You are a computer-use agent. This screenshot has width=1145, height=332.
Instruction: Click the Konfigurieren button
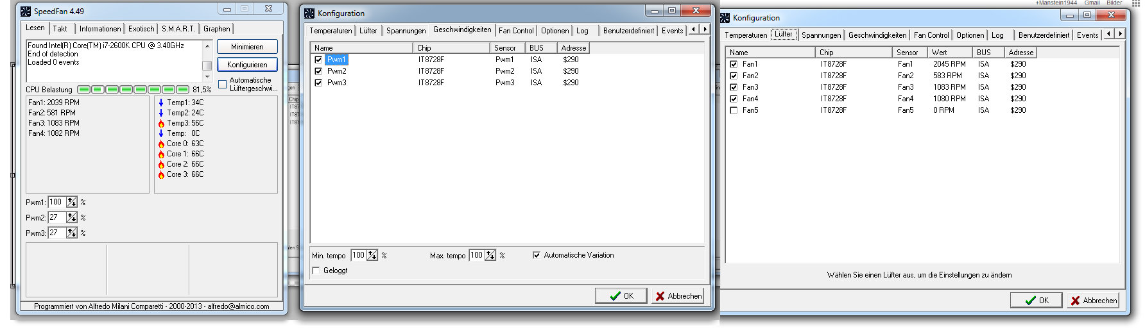pos(247,65)
